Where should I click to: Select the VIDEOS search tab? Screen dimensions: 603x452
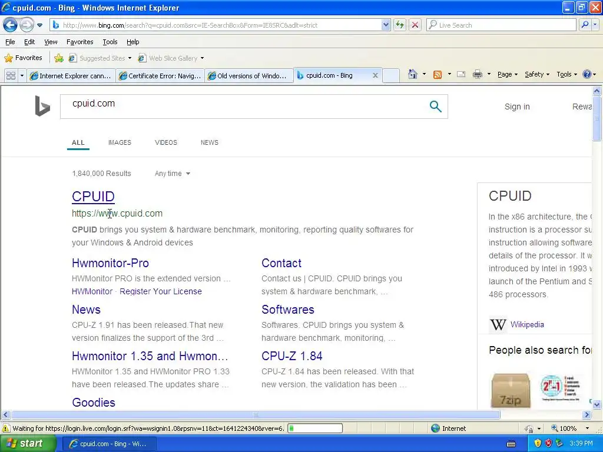tap(165, 142)
